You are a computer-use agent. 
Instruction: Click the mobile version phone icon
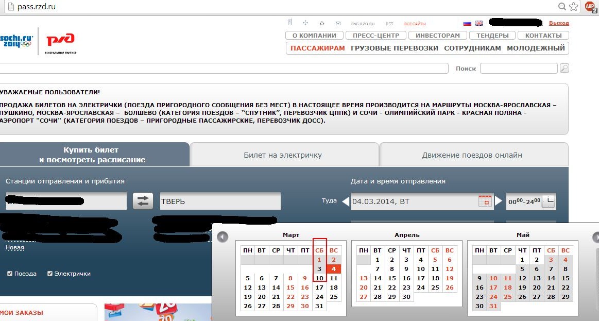point(289,23)
